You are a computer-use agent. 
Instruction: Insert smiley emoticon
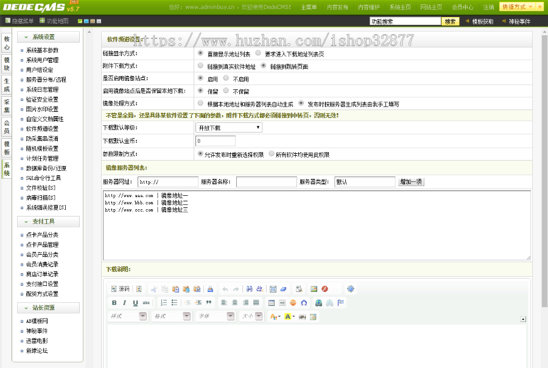(x=293, y=303)
